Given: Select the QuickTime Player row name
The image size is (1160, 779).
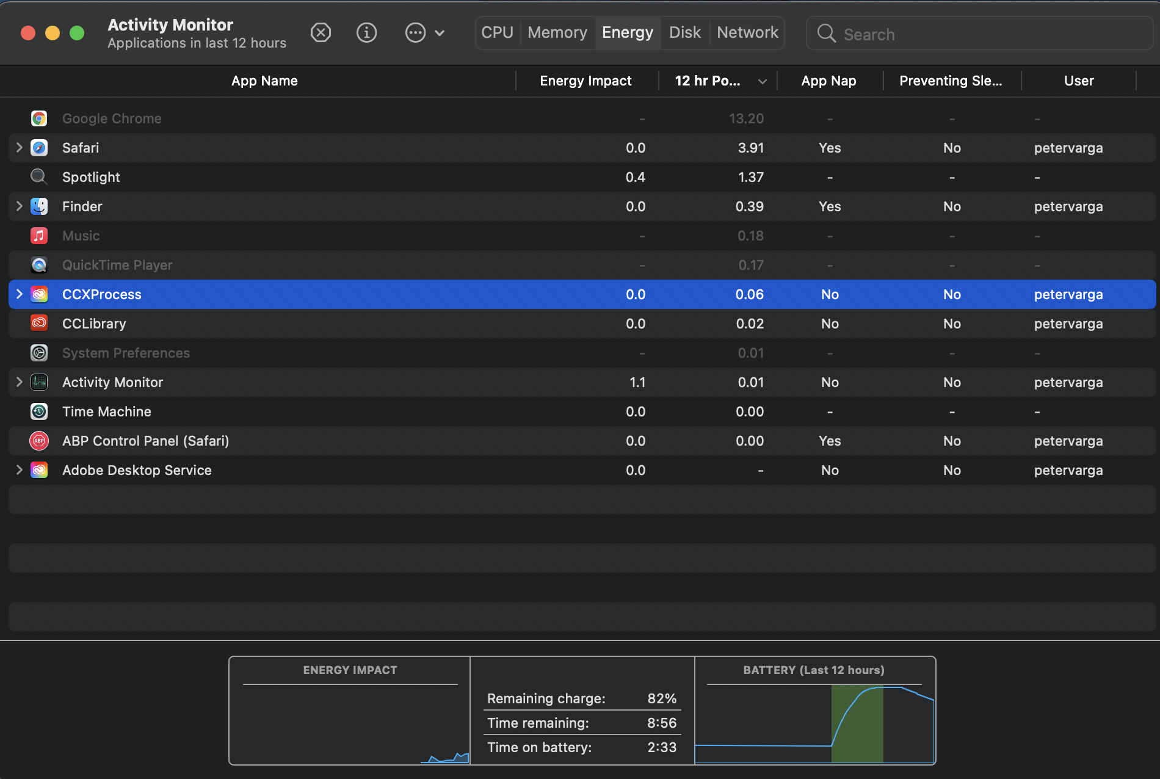Looking at the screenshot, I should 117,265.
